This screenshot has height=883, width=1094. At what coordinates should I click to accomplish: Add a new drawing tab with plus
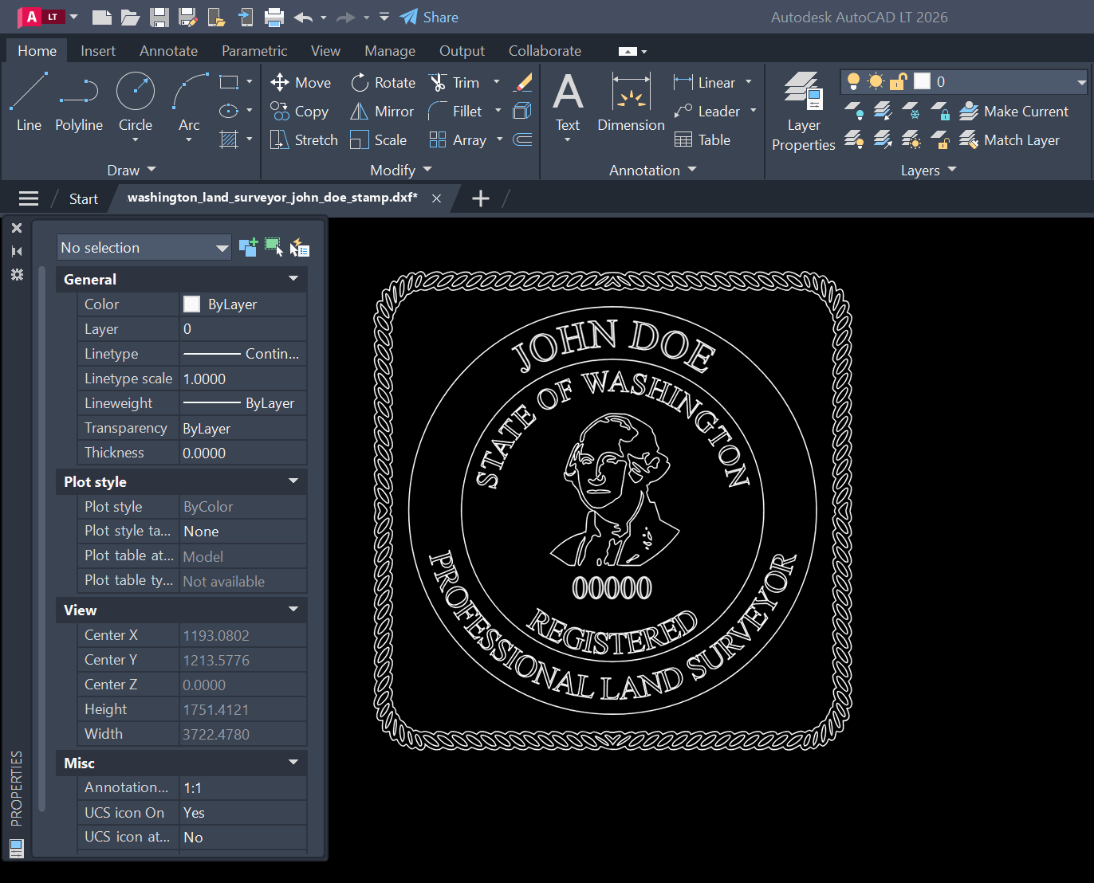481,198
